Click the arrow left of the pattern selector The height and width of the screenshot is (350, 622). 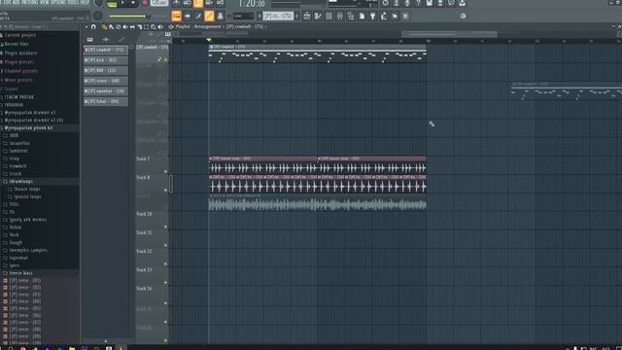259,17
